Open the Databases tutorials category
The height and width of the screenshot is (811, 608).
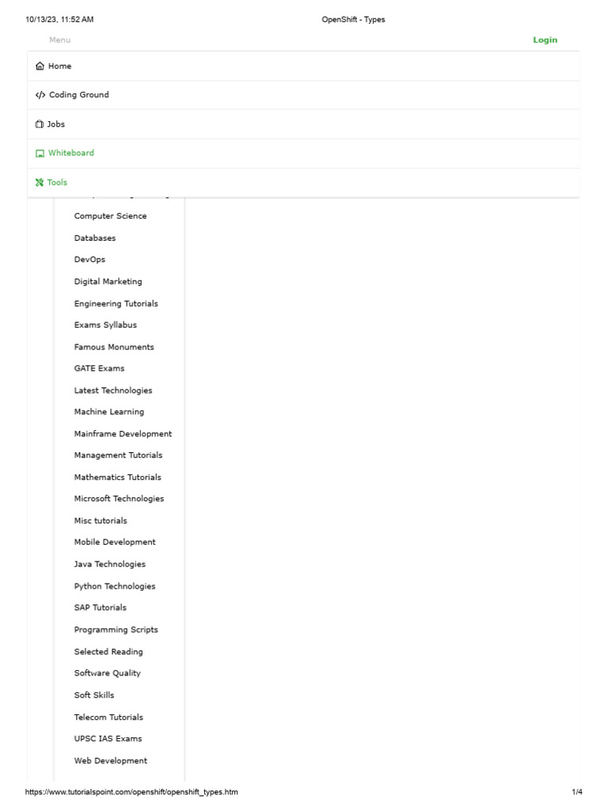95,238
